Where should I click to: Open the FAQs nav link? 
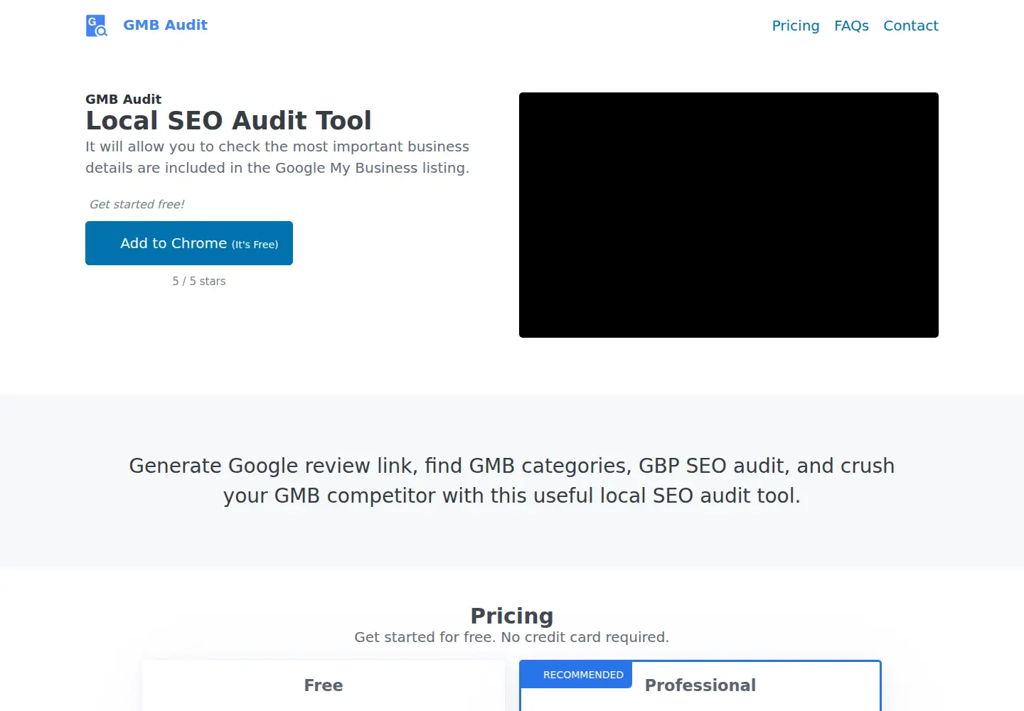coord(851,26)
